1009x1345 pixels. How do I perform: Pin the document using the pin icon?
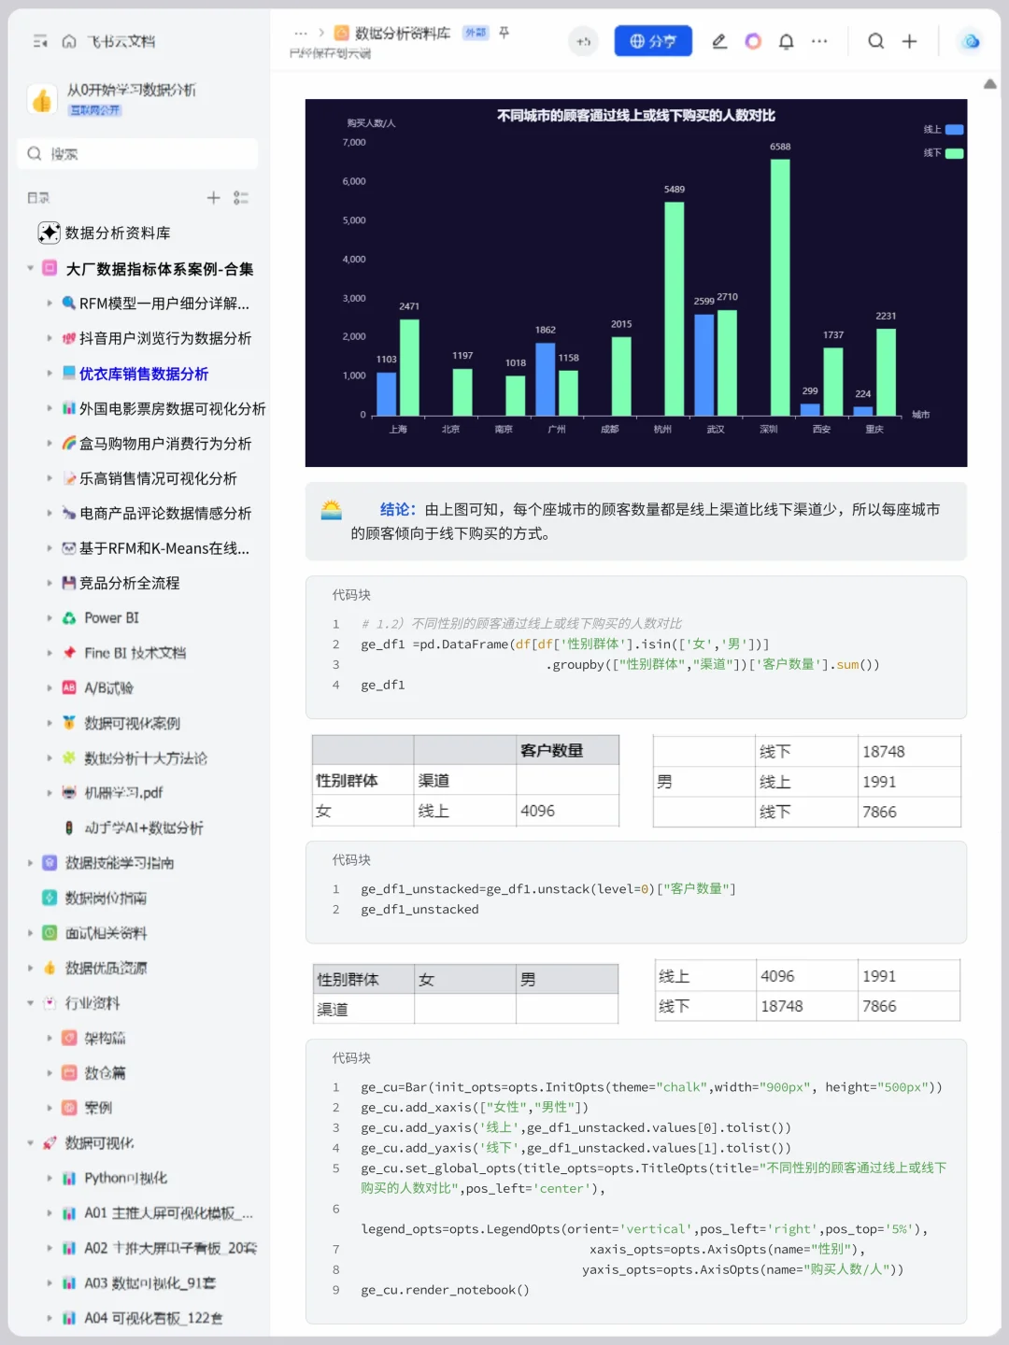(503, 33)
